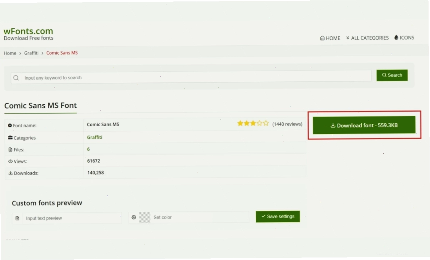
Task: Select the Views value 61672
Action: click(x=93, y=161)
